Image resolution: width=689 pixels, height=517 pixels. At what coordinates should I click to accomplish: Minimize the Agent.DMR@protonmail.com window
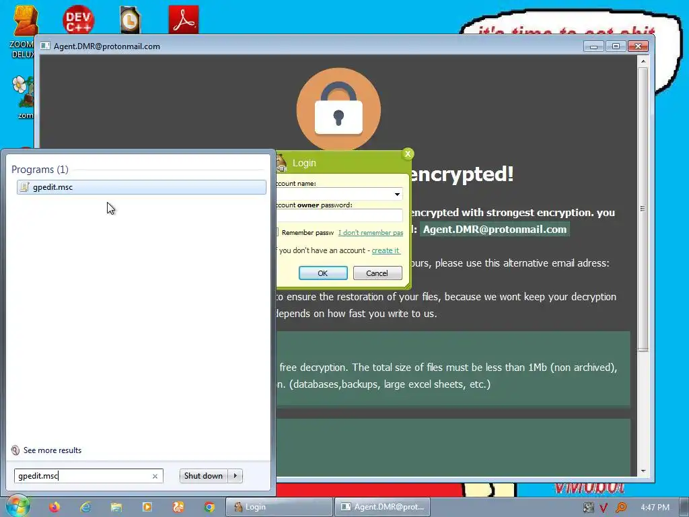593,46
